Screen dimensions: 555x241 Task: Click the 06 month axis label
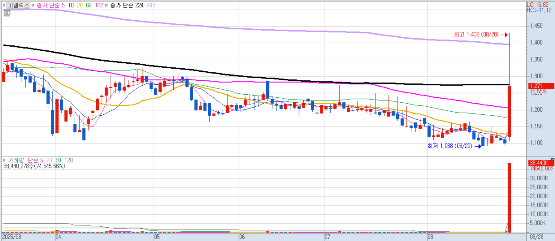[242, 237]
